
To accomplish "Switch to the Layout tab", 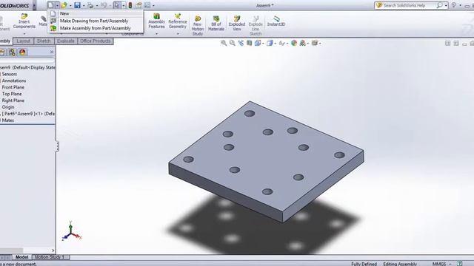I will 23,41.
